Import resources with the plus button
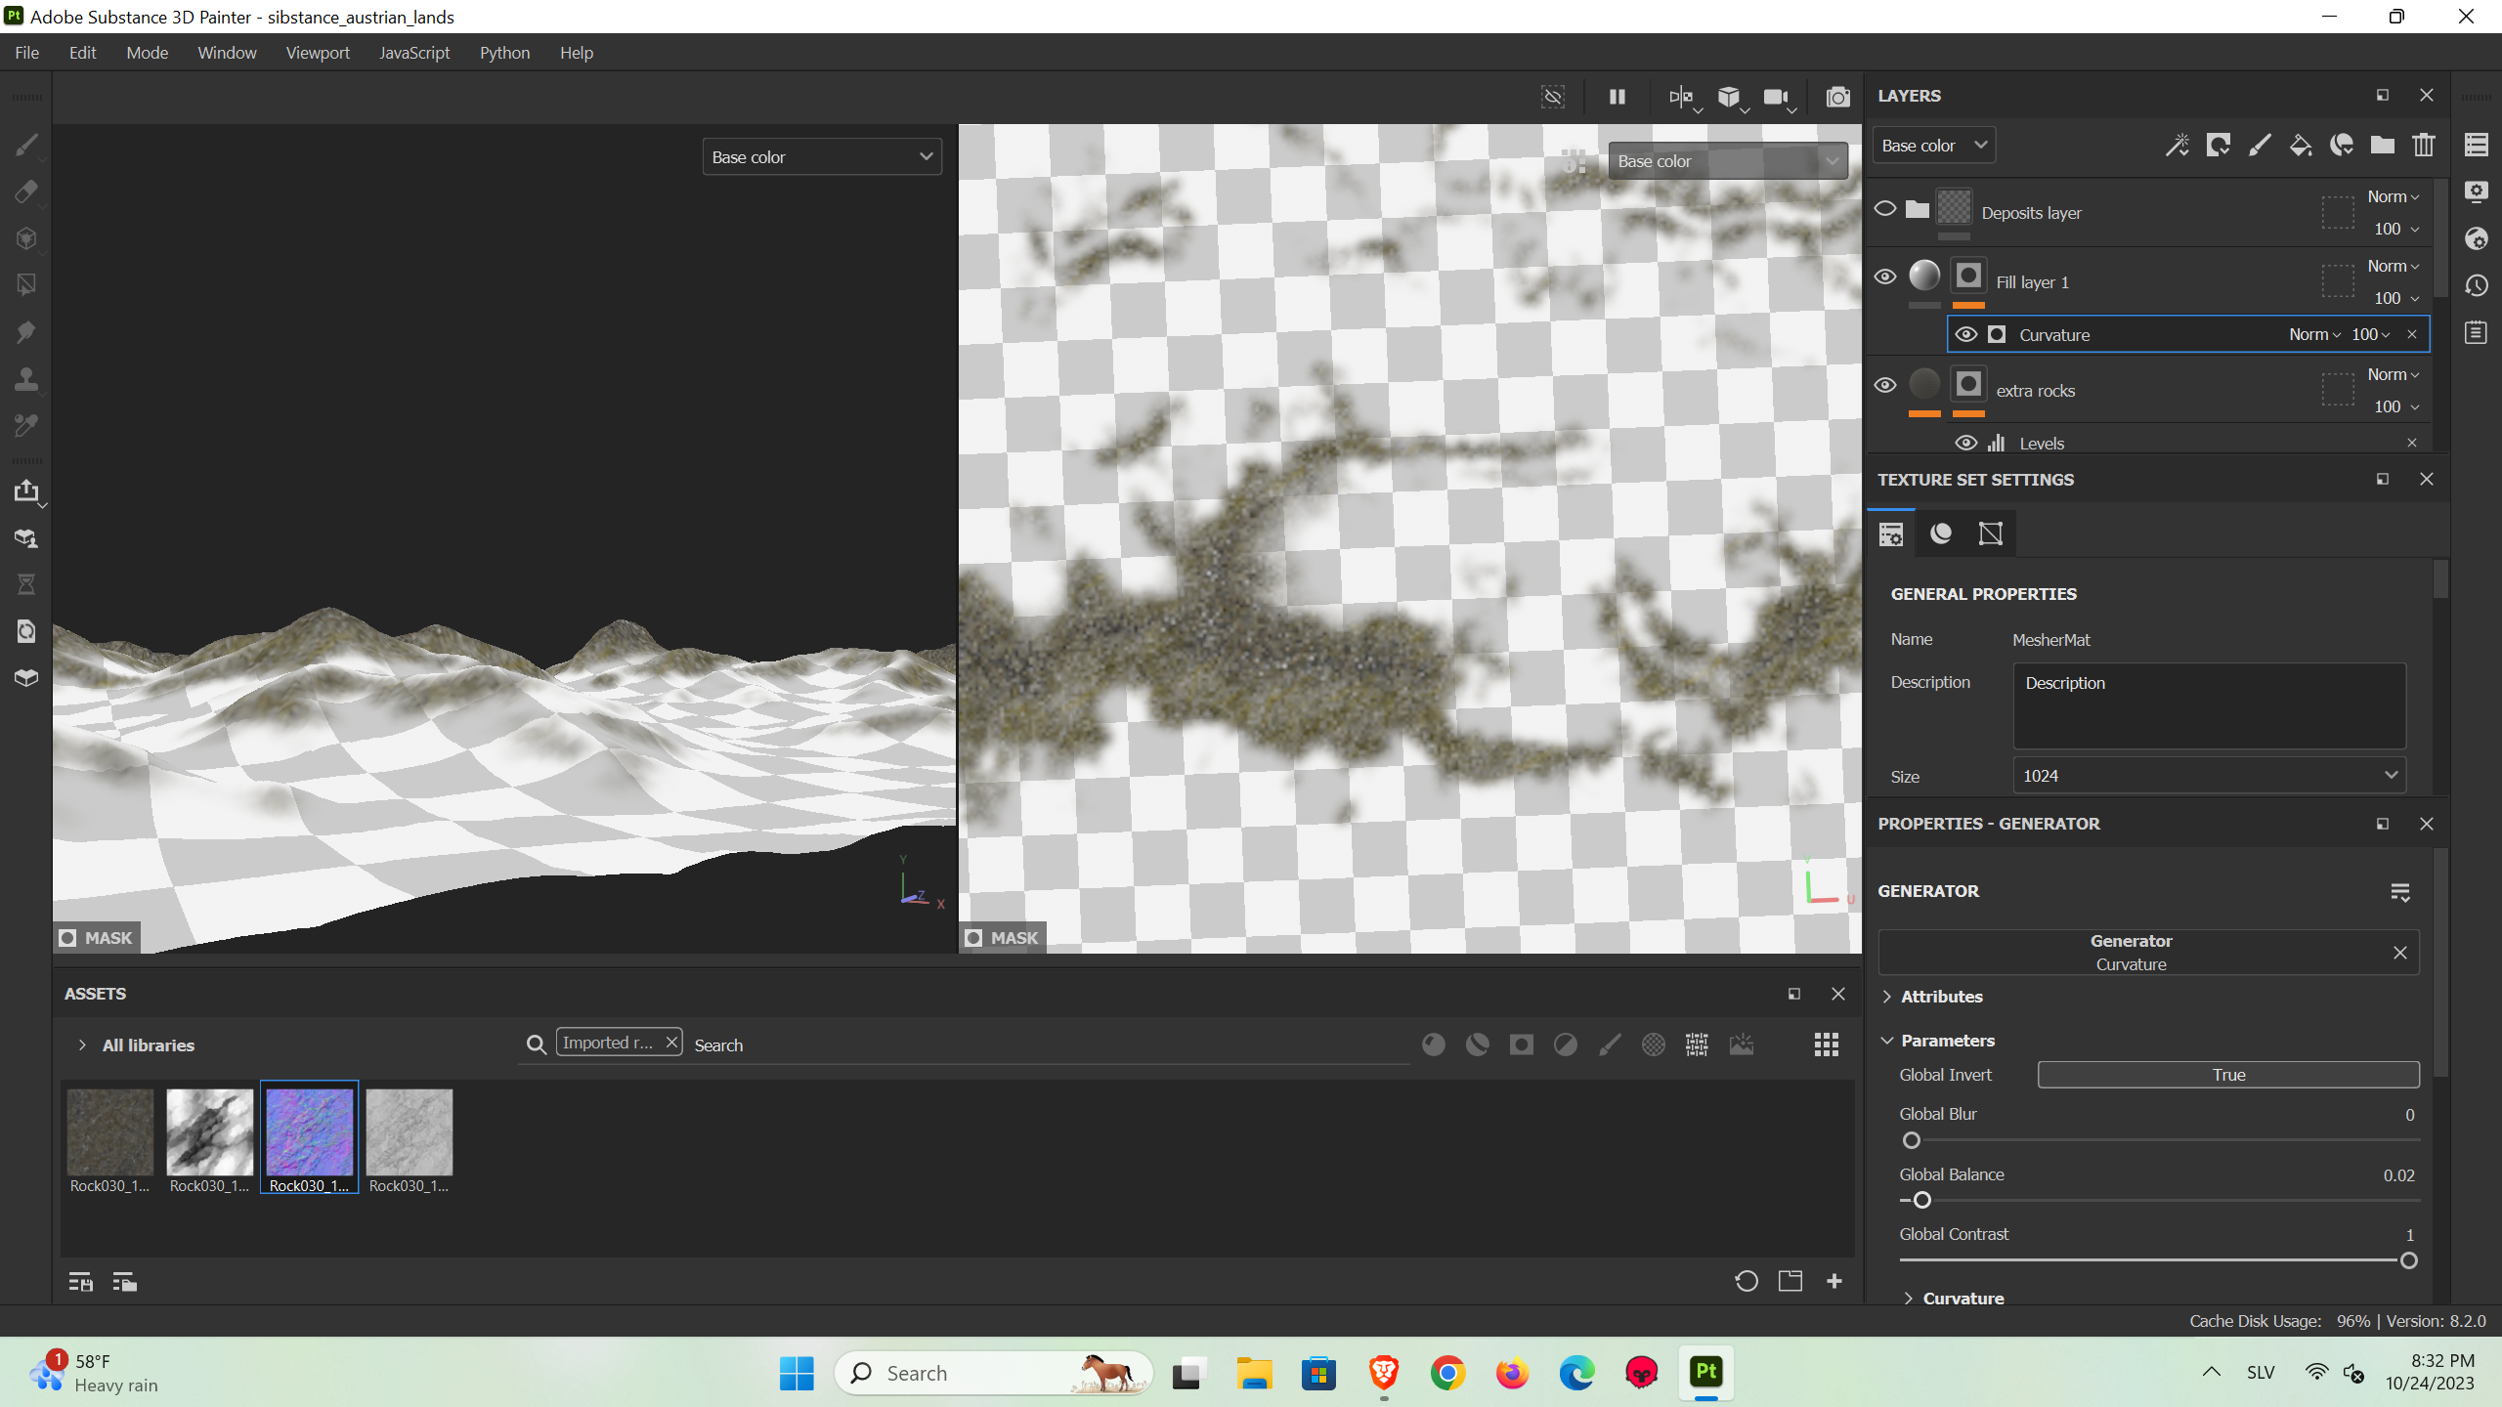 click(1834, 1281)
